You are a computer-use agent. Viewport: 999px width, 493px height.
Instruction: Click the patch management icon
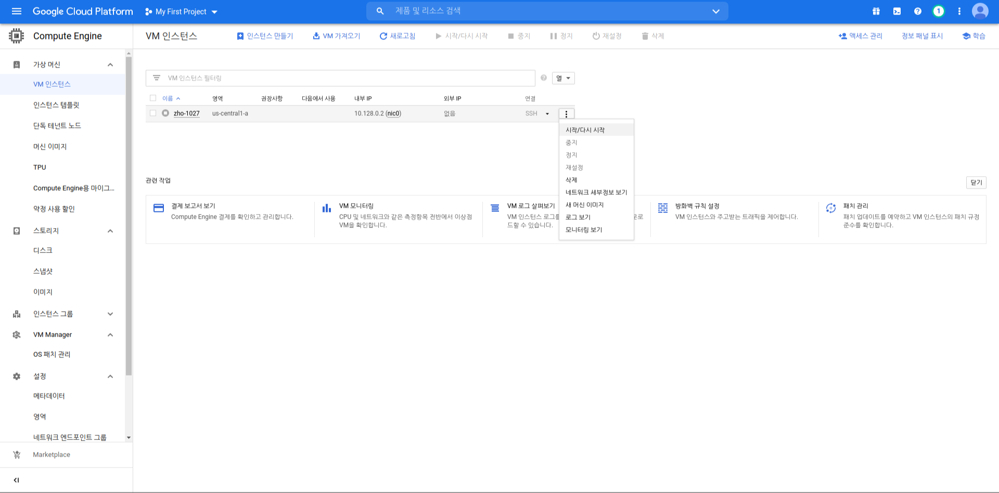click(x=831, y=208)
